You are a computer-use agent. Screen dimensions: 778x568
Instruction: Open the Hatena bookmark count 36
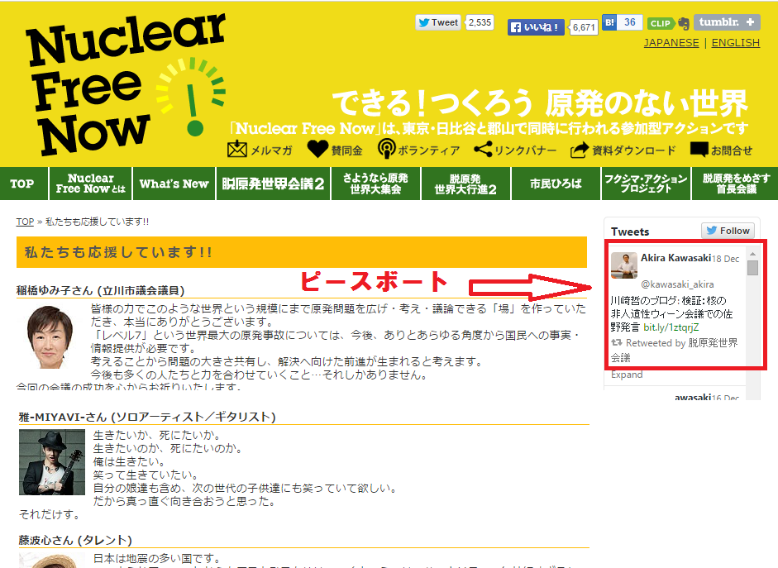coord(630,22)
